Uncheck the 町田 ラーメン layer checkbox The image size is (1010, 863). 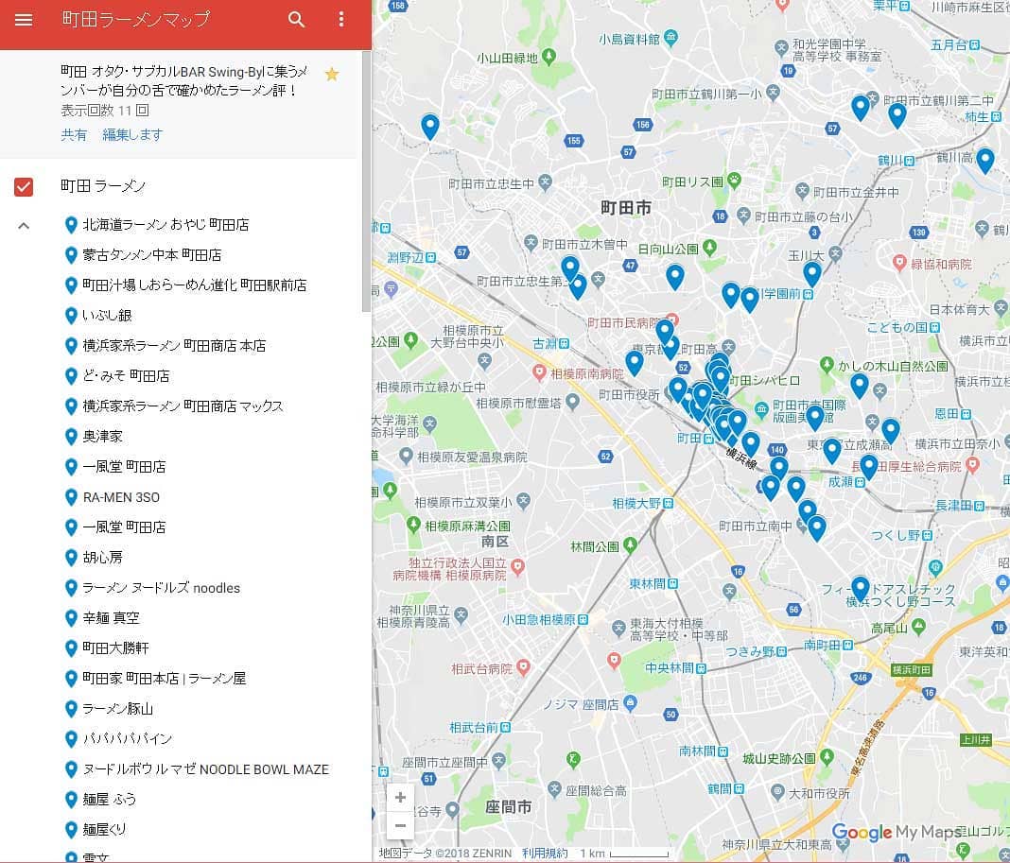pyautogui.click(x=24, y=186)
